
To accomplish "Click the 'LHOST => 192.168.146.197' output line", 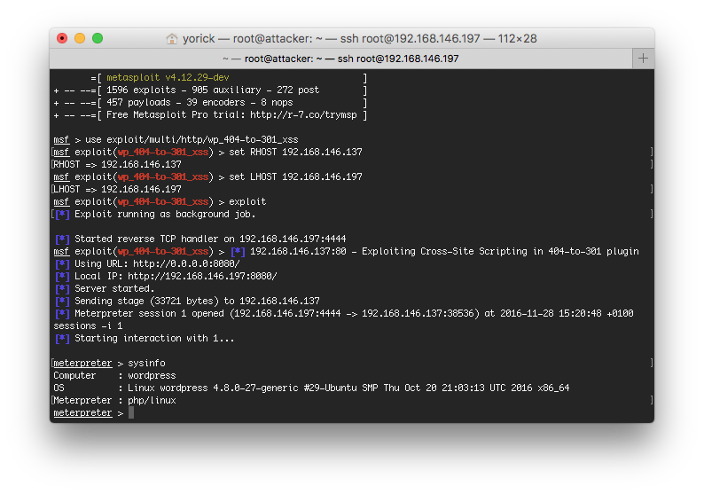I will click(x=118, y=189).
